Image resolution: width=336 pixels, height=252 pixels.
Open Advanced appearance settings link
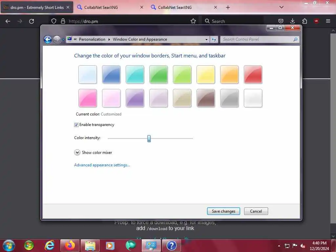pyautogui.click(x=102, y=165)
